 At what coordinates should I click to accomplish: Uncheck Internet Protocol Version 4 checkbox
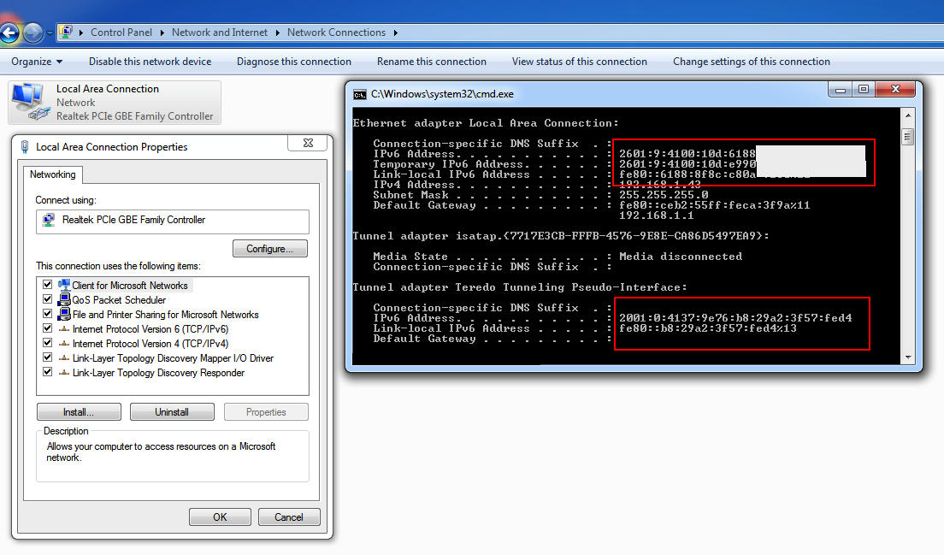[48, 343]
